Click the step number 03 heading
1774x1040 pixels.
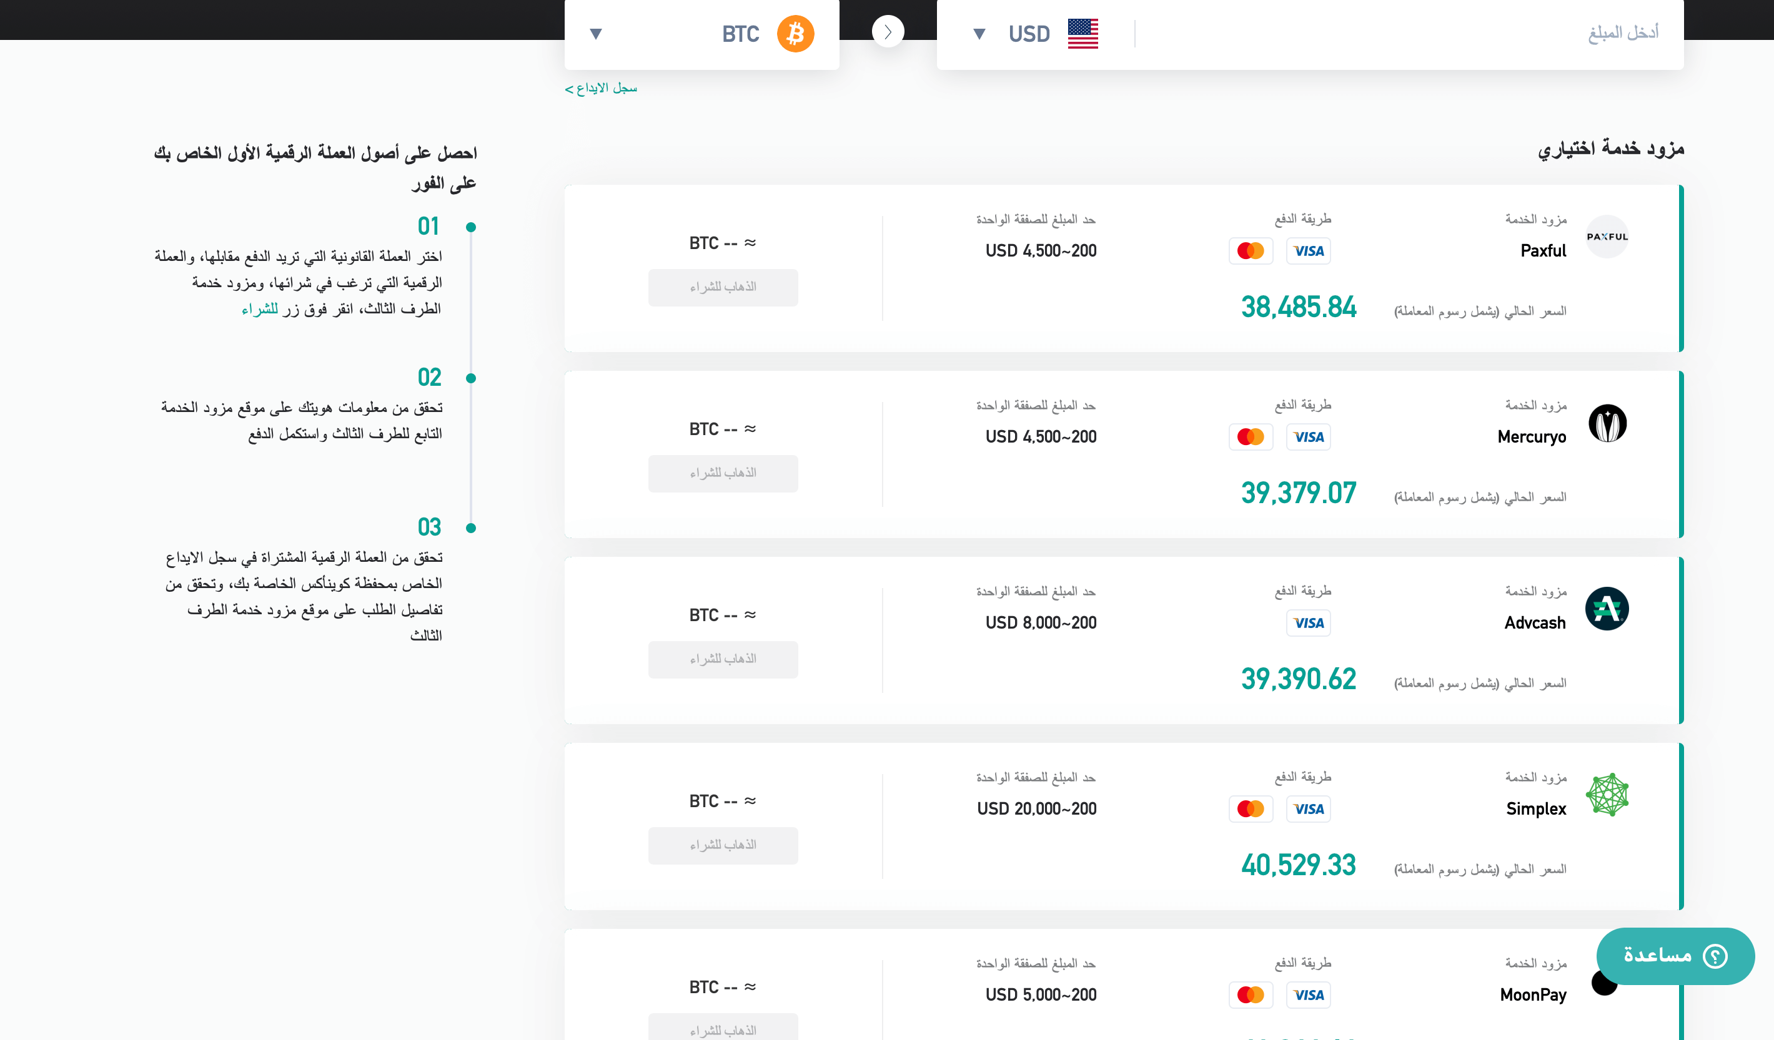pyautogui.click(x=429, y=527)
